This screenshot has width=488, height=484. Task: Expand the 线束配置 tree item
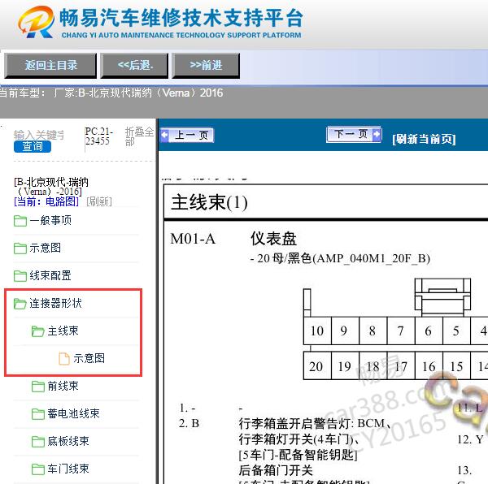(x=50, y=275)
